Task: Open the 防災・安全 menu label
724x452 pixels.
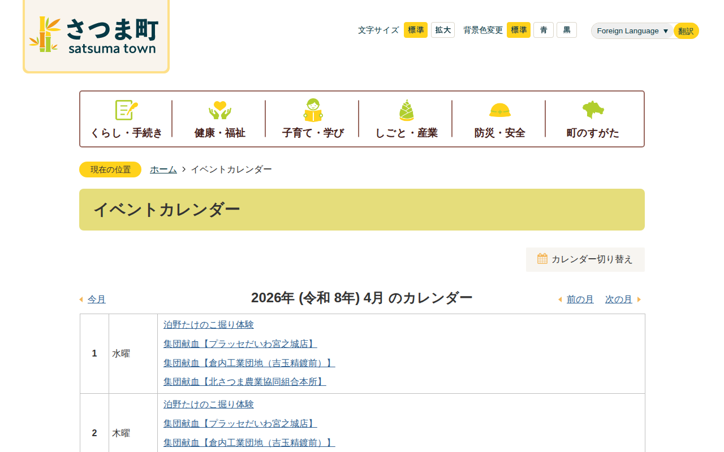Action: click(x=500, y=133)
